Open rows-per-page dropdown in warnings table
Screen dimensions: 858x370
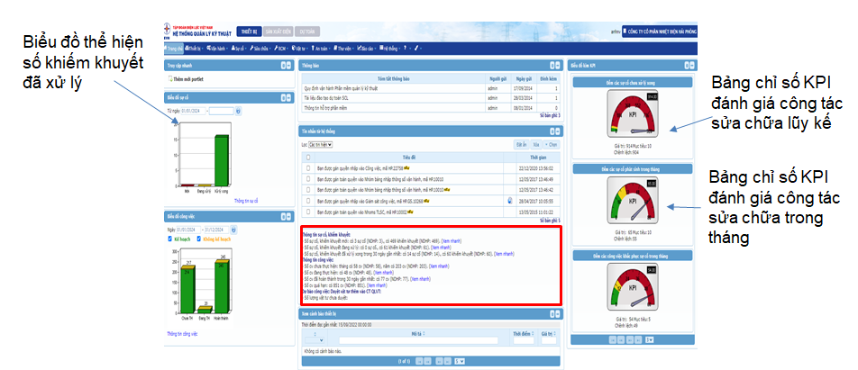(460, 361)
